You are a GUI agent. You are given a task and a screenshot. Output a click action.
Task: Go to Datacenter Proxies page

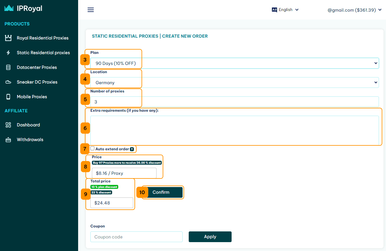(x=37, y=67)
